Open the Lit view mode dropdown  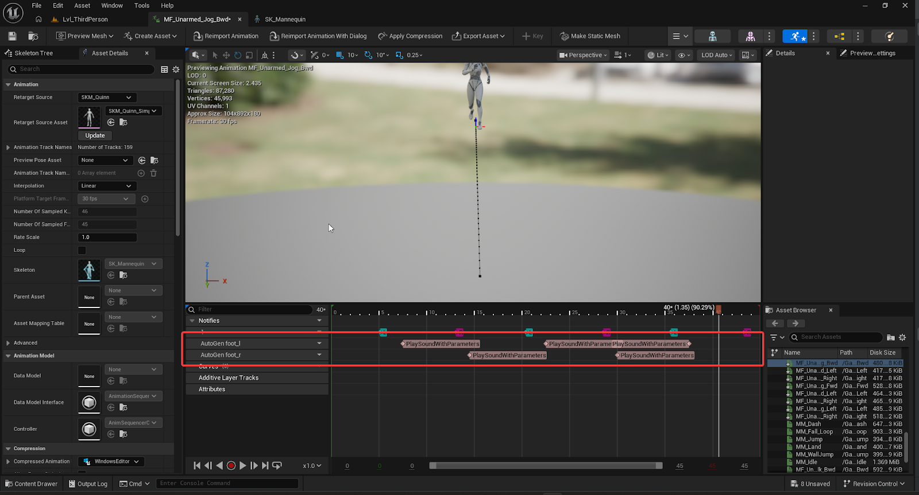coord(658,55)
